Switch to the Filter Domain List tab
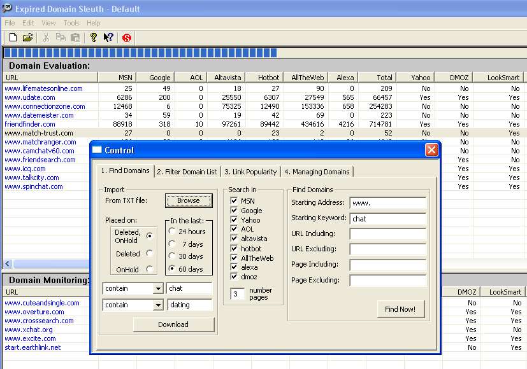 point(187,172)
